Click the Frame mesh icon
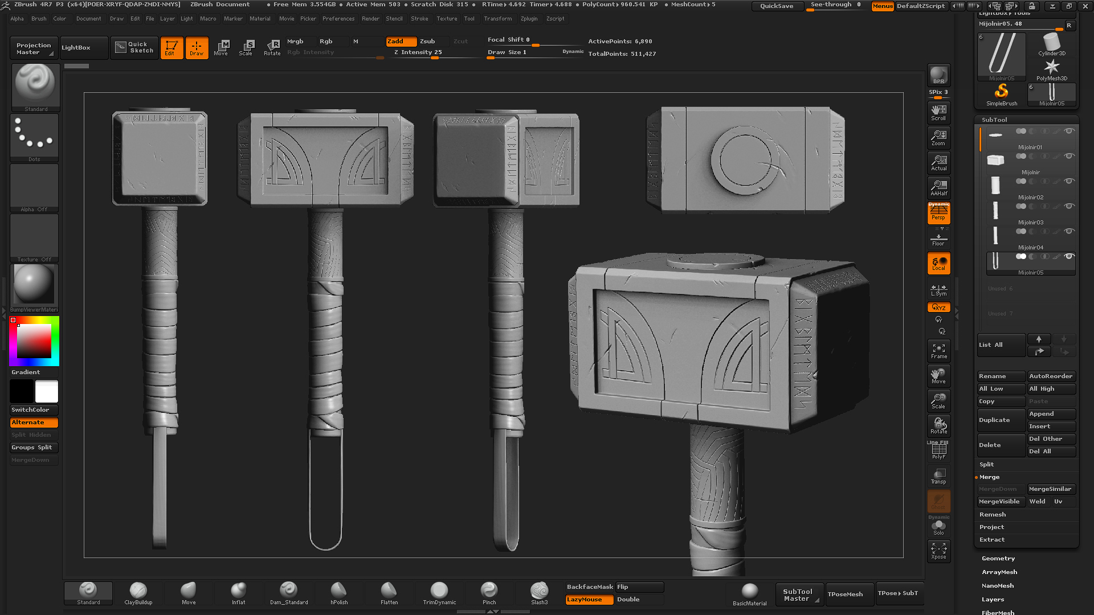This screenshot has height=615, width=1094. pyautogui.click(x=938, y=350)
